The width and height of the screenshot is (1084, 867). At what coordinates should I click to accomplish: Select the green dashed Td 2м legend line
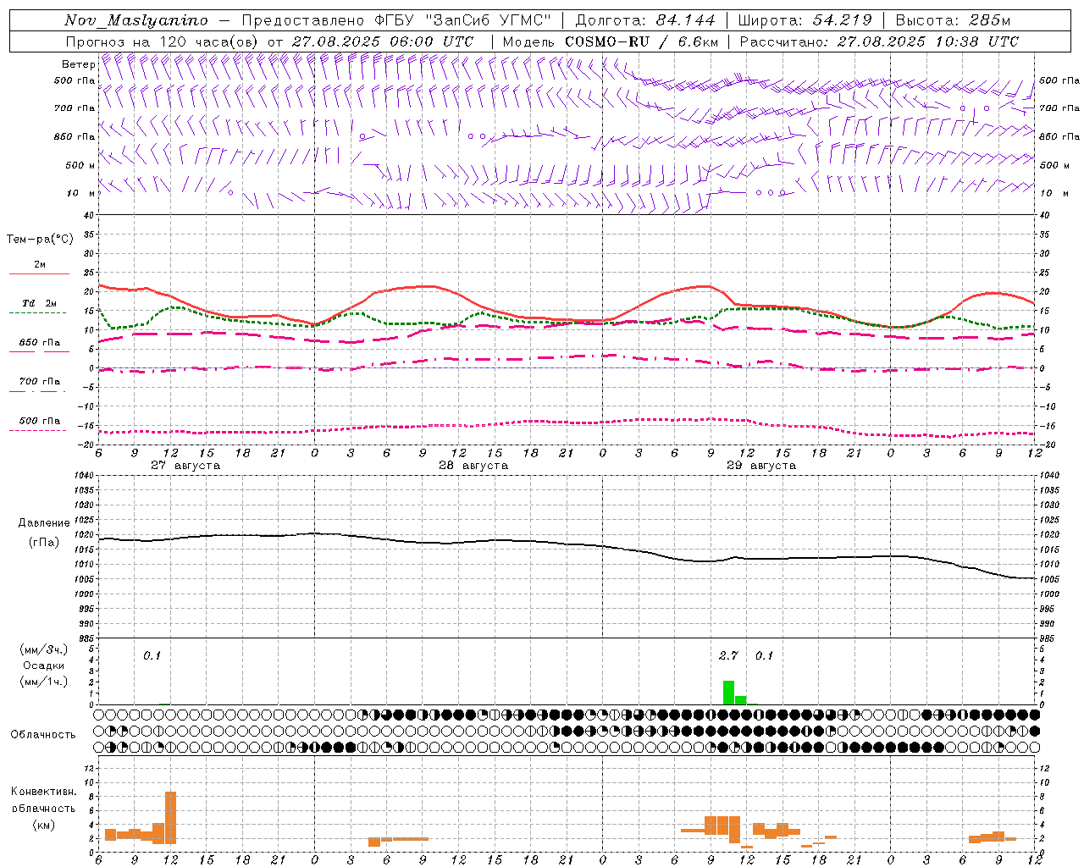tap(39, 312)
